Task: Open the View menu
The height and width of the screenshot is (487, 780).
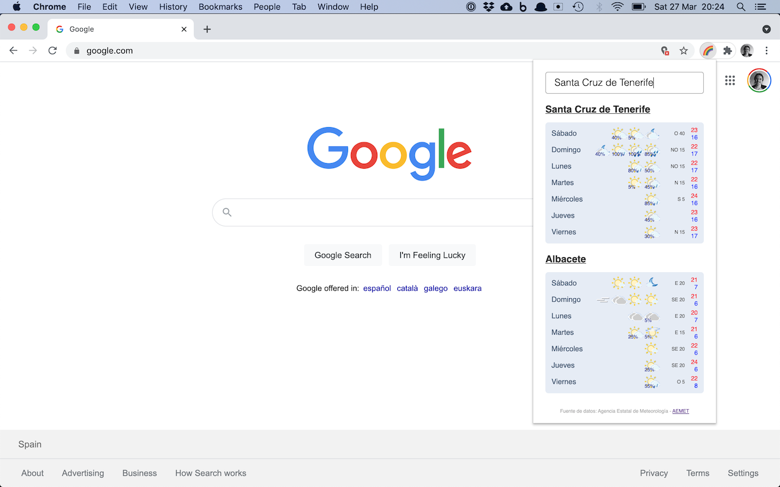Action: coord(138,7)
